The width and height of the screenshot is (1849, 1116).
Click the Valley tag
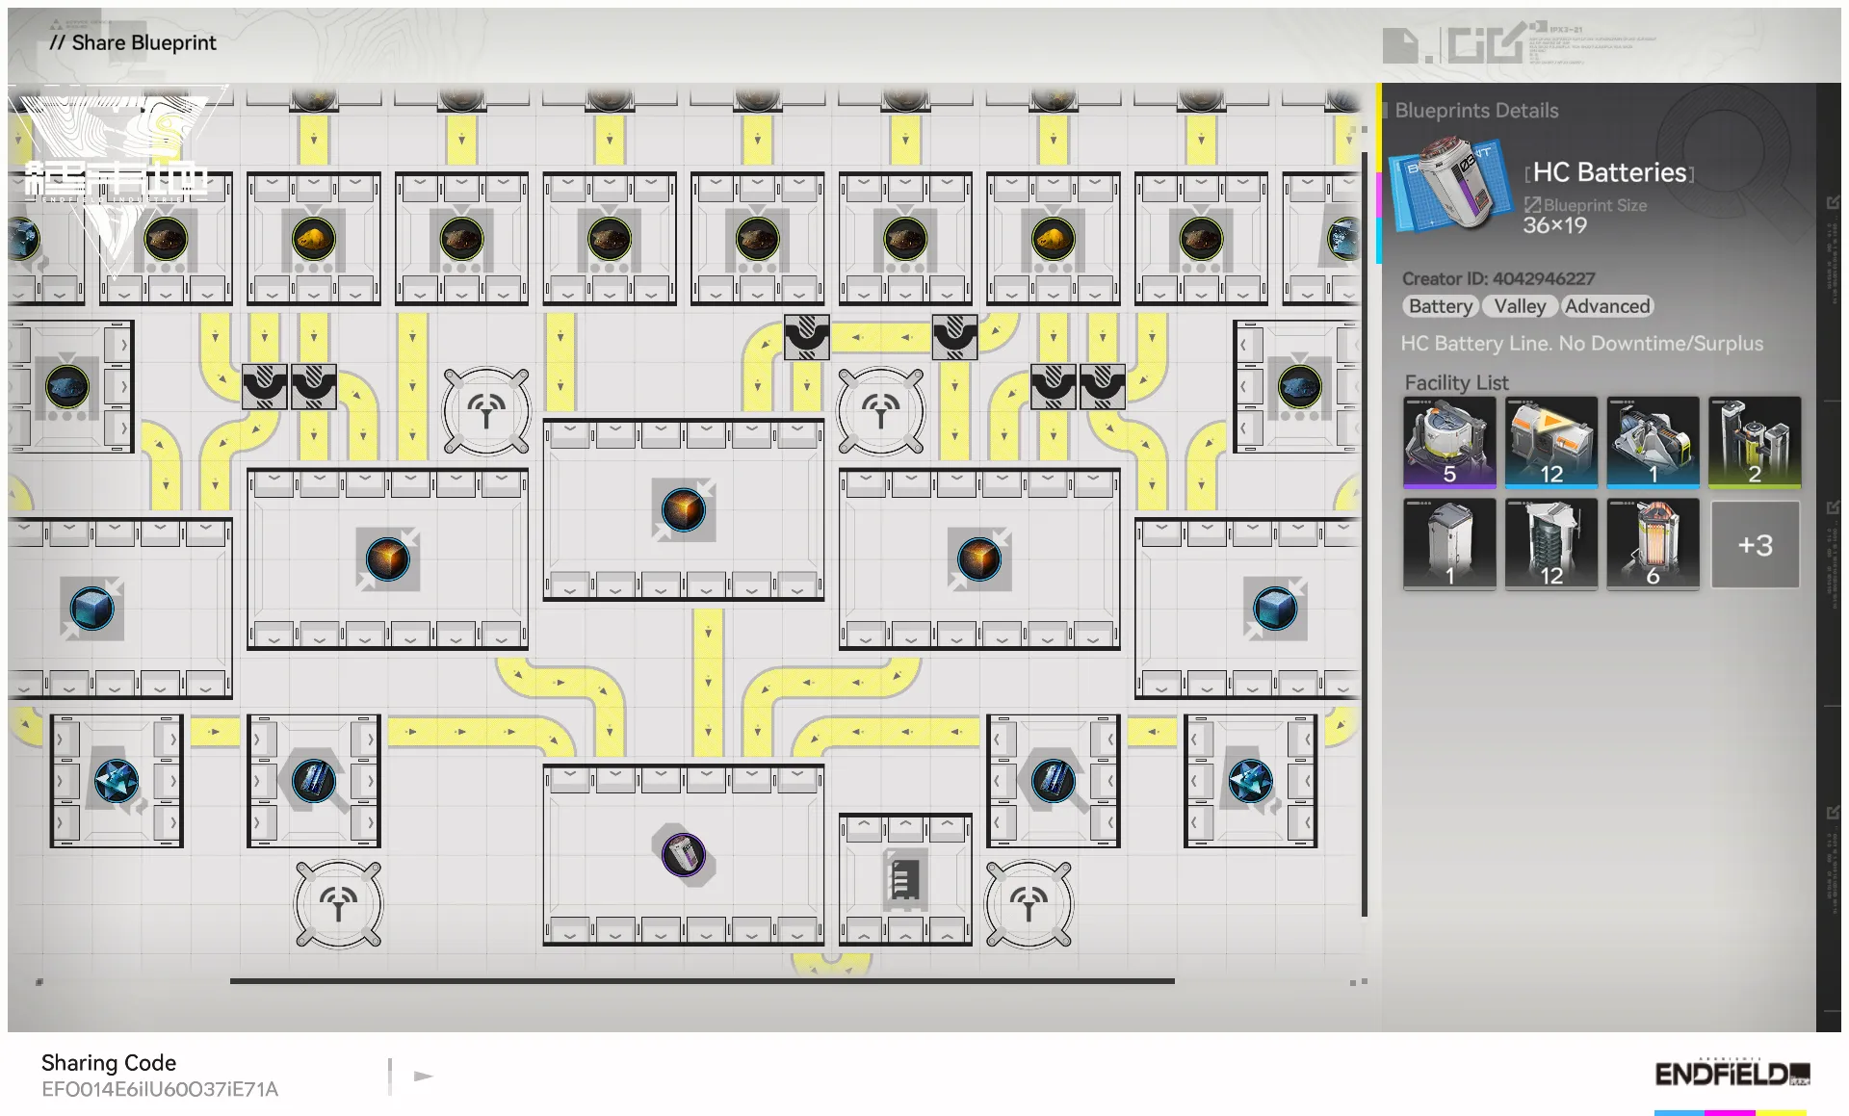(x=1519, y=306)
